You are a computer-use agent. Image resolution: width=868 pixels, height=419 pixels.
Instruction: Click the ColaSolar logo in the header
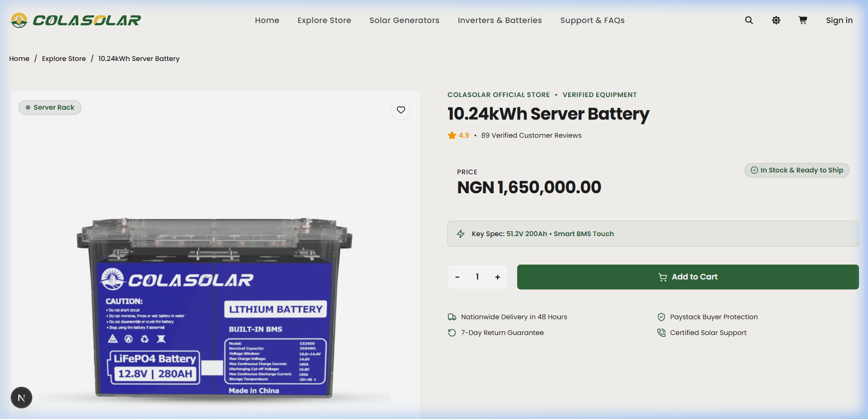point(75,20)
